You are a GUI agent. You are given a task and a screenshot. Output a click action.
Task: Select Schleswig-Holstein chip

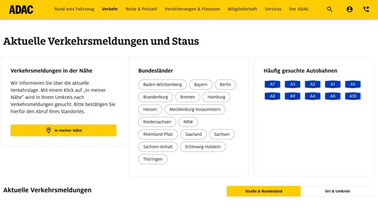coord(203,147)
